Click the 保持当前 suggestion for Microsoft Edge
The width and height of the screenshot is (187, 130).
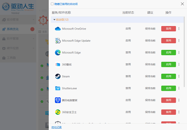click(x=150, y=53)
